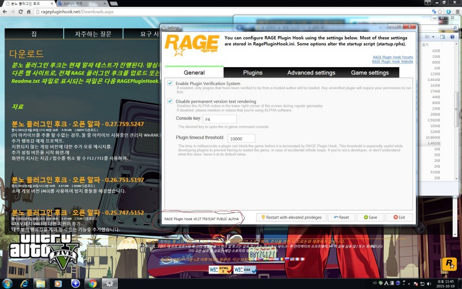Select the 515KB row in Explorer
462x289 pixels.
pos(435,172)
